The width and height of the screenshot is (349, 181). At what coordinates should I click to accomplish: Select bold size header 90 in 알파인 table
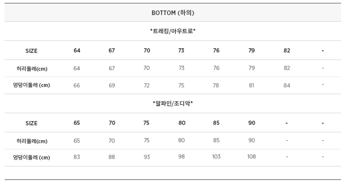(252, 123)
